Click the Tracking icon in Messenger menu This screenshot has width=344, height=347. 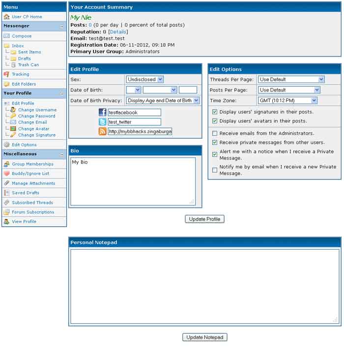click(6, 74)
